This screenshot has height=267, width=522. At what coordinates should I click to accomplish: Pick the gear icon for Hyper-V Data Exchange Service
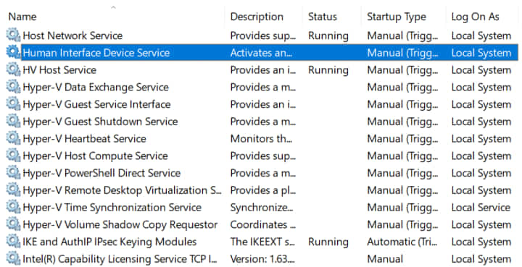13,87
